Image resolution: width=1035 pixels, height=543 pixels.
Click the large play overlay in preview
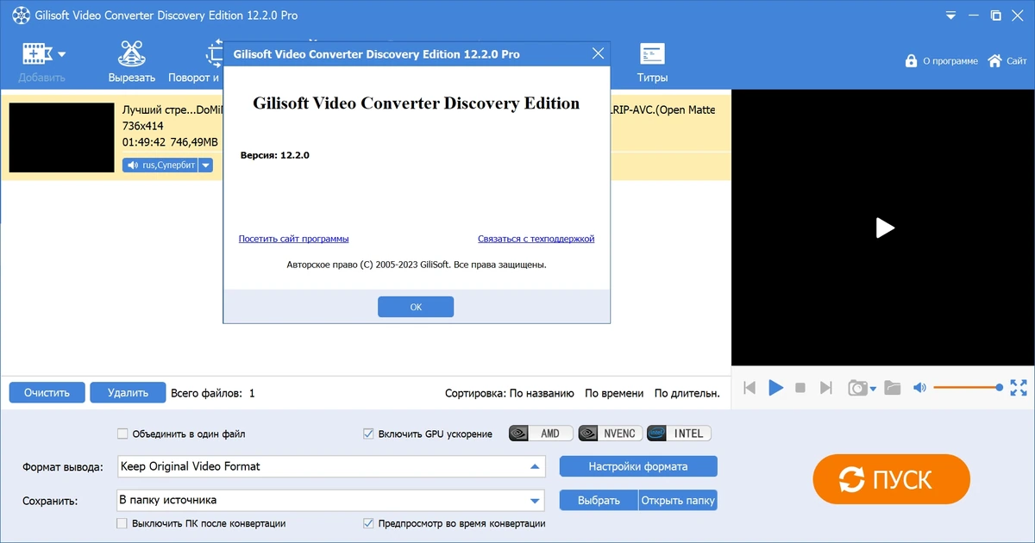(x=884, y=228)
